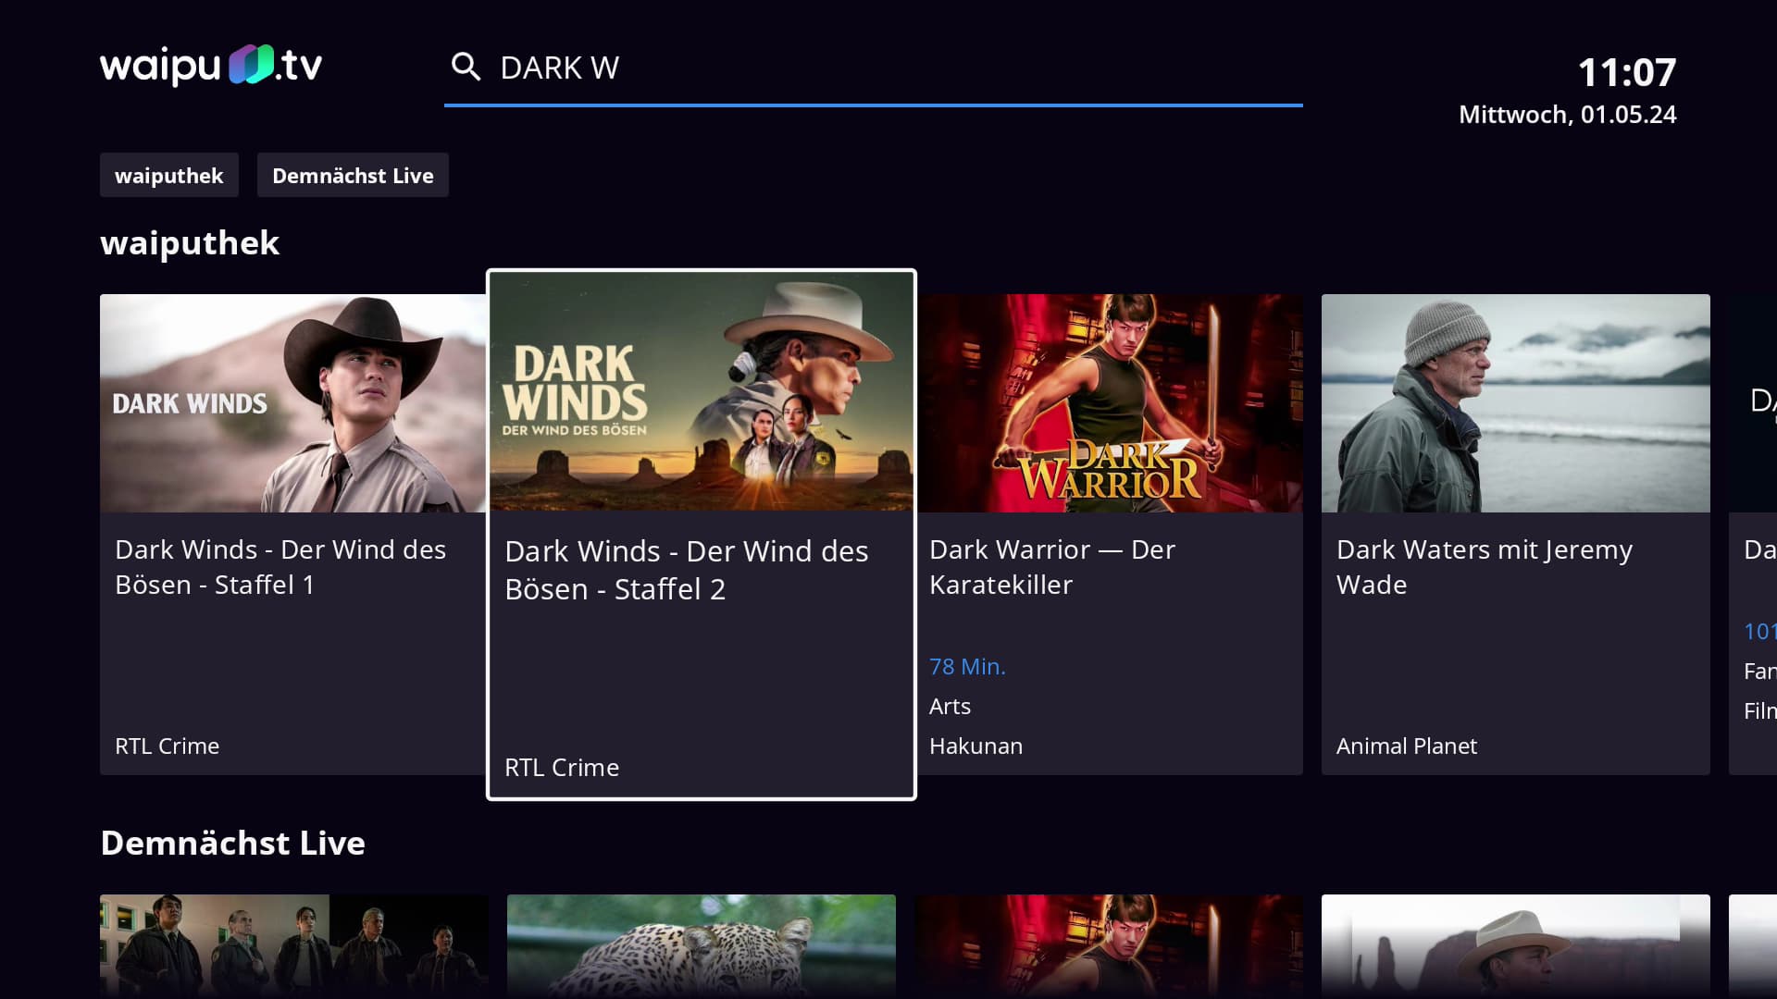Open Dark Waters Jeremy Wade thumbnail

(x=1516, y=403)
